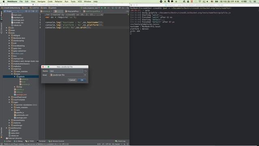Click the Name input field in the dialog
This screenshot has height=146, width=259.
tap(66, 71)
